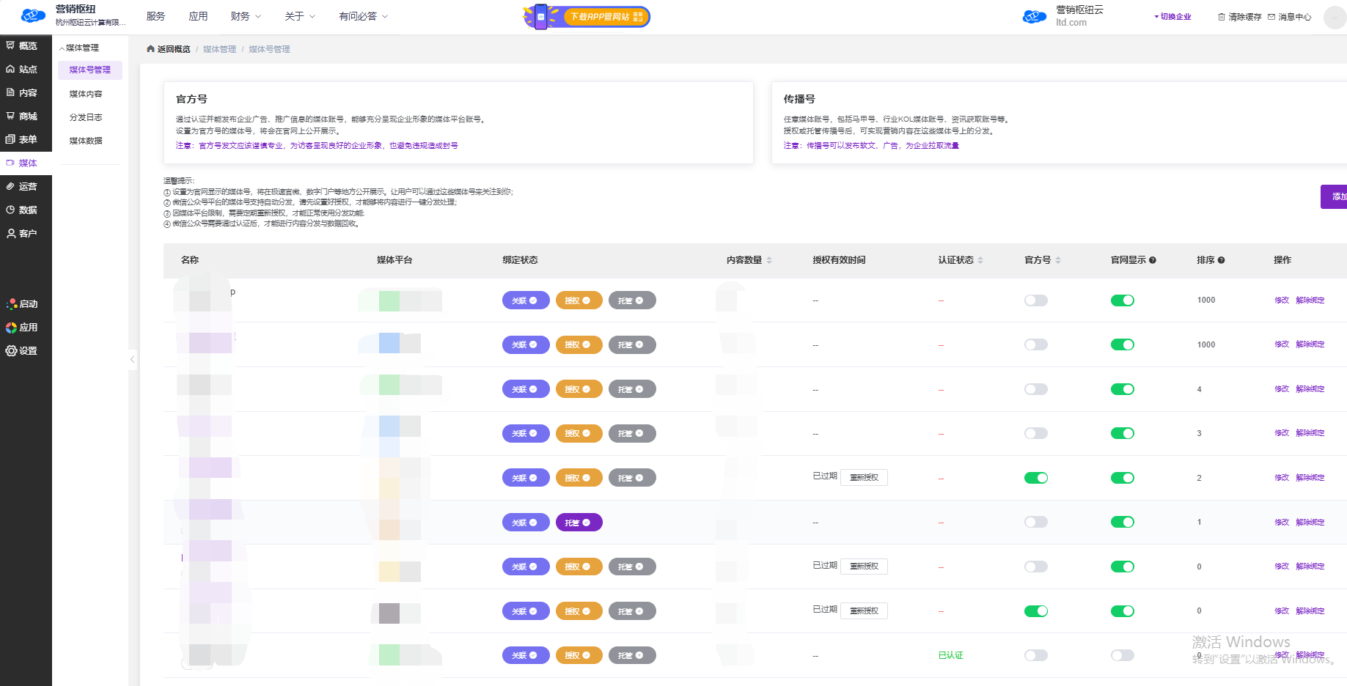Click the 下载APP管网站 banner
Screen dimensions: 1347x686
coord(587,16)
